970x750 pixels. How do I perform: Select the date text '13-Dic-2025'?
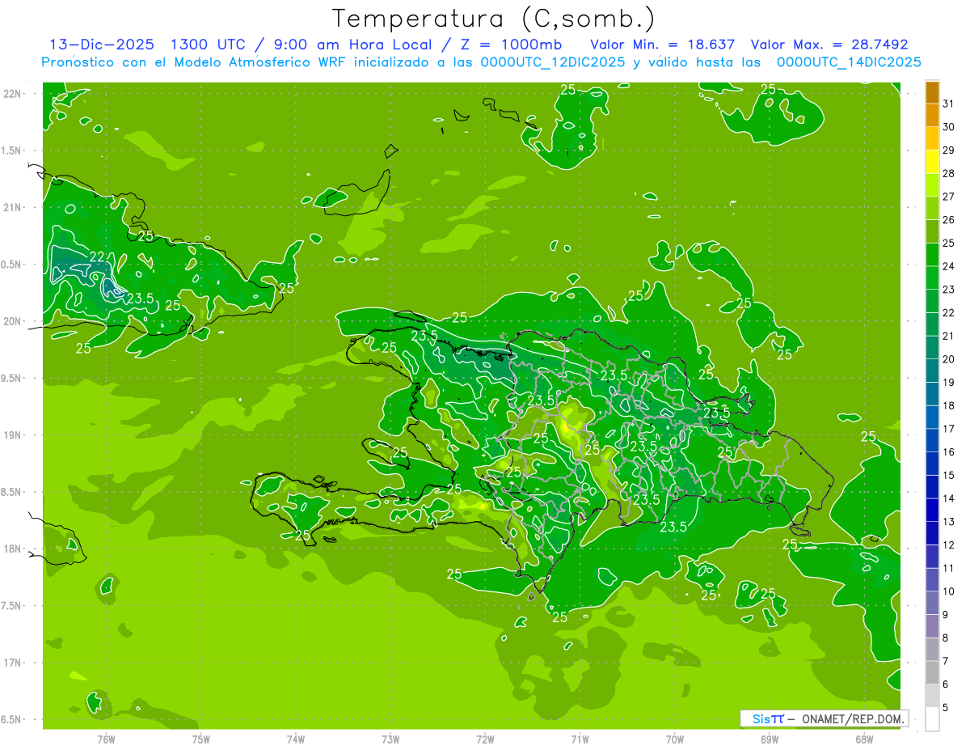(102, 44)
